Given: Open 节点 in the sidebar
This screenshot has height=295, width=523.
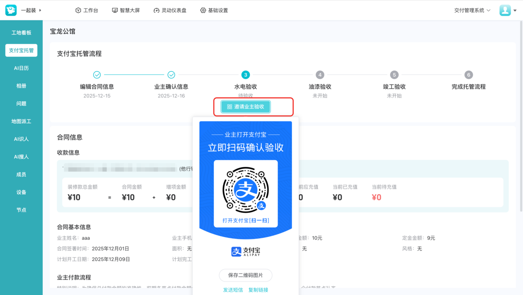Looking at the screenshot, I should (21, 210).
